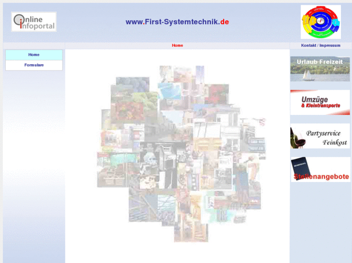Open the Partyservice Feinkost banner
Screen dimensions: 352x263
pyautogui.click(x=320, y=136)
